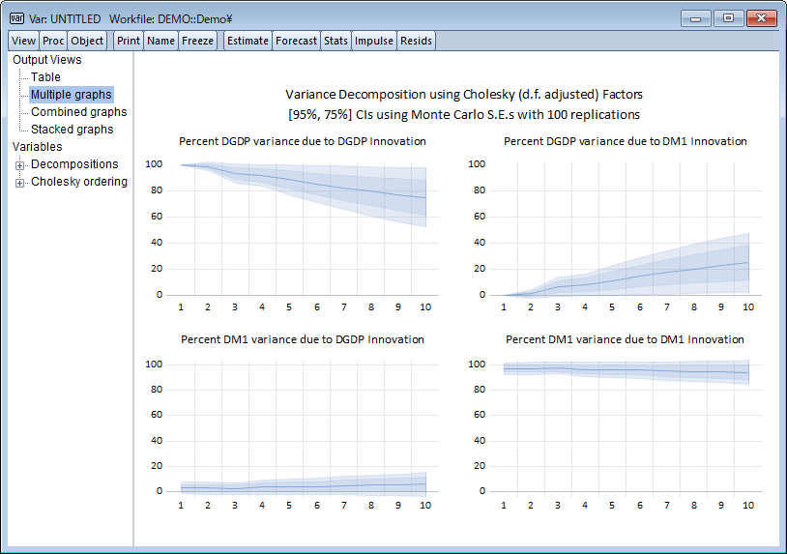Click the Print button
The height and width of the screenshot is (554, 787).
(x=129, y=41)
